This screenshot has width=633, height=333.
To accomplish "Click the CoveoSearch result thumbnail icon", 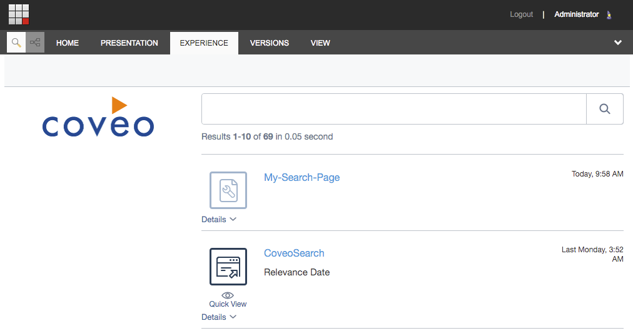I will tap(228, 267).
